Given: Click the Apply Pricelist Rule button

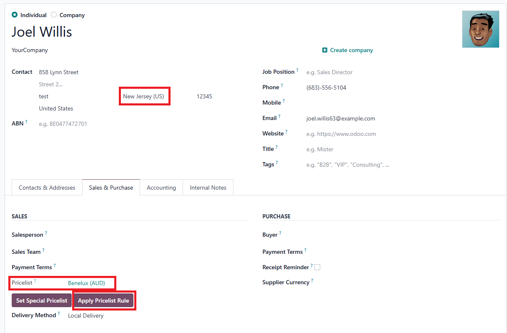Looking at the screenshot, I should (103, 300).
